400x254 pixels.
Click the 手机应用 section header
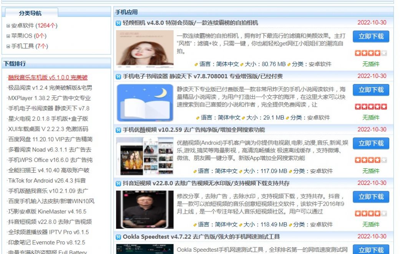tap(126, 12)
